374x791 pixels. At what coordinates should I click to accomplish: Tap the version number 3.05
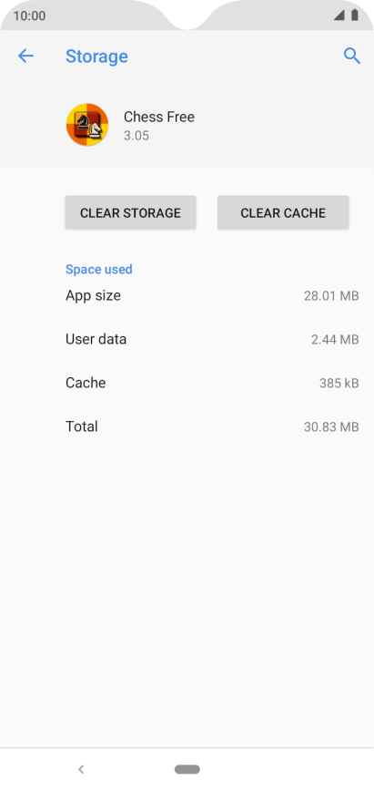tap(136, 136)
